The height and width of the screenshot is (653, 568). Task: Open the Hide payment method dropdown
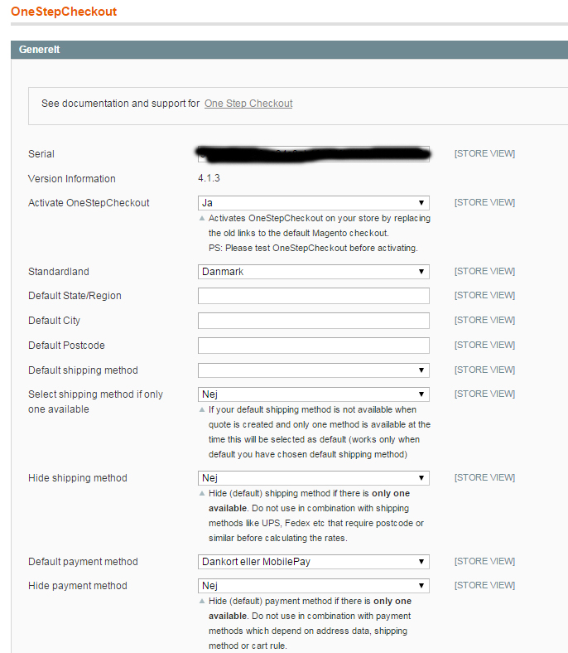tap(313, 586)
